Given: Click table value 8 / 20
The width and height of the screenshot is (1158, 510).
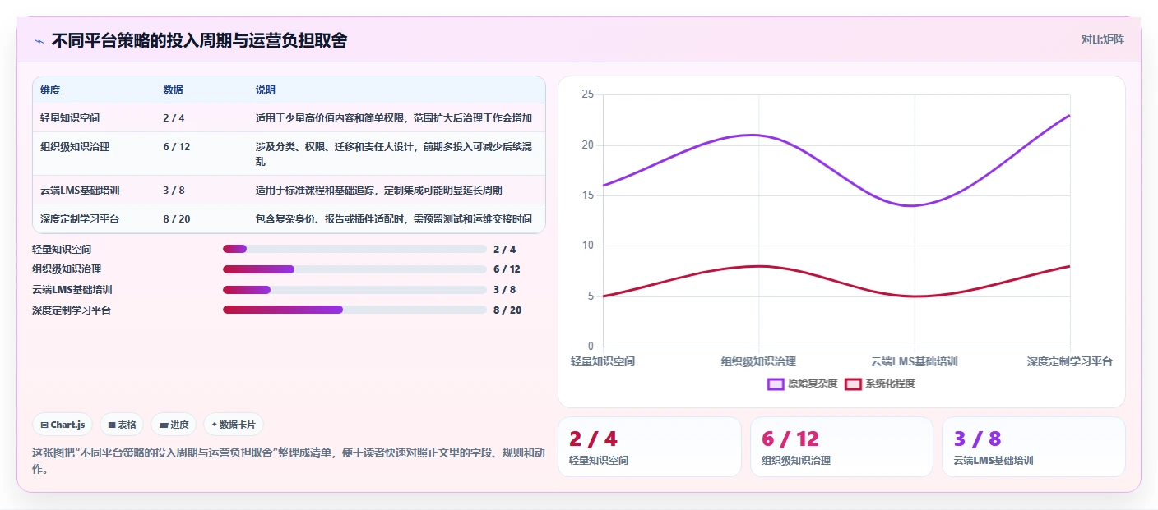Looking at the screenshot, I should pos(176,218).
